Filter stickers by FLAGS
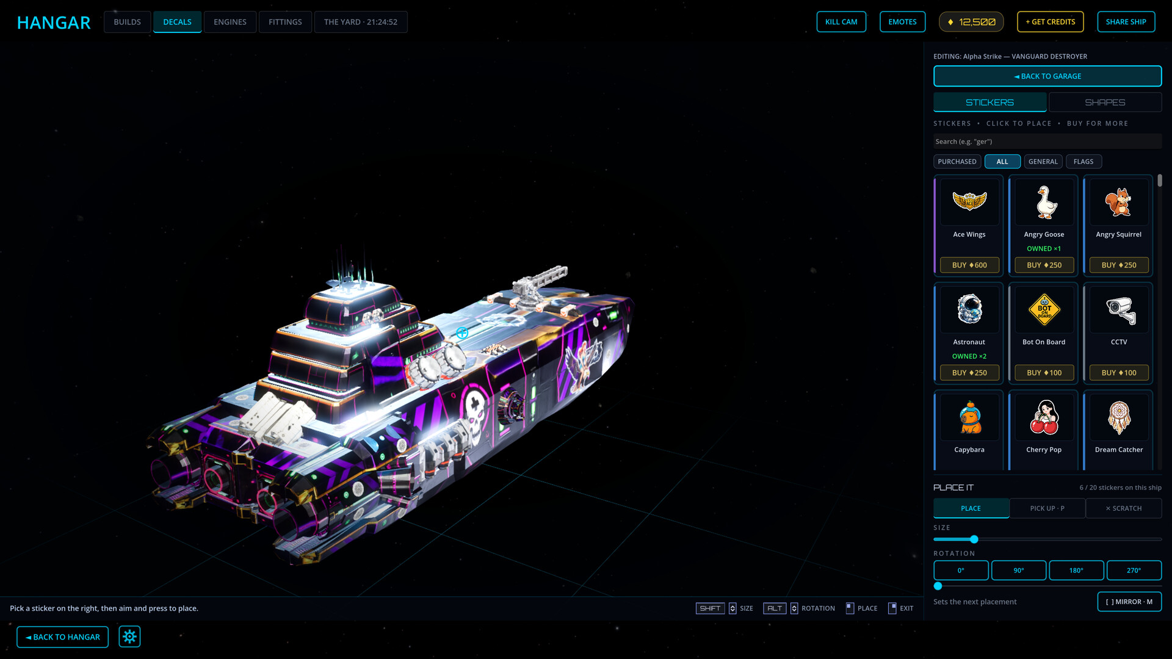Viewport: 1172px width, 659px height. point(1083,162)
